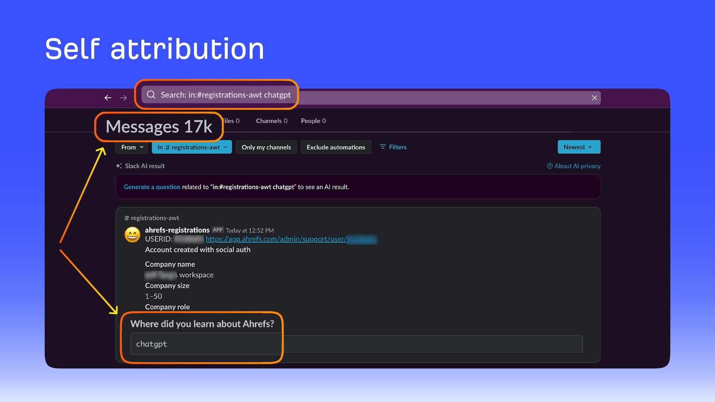This screenshot has width=715, height=402.
Task: Click the back arrow navigation icon
Action: click(x=108, y=98)
